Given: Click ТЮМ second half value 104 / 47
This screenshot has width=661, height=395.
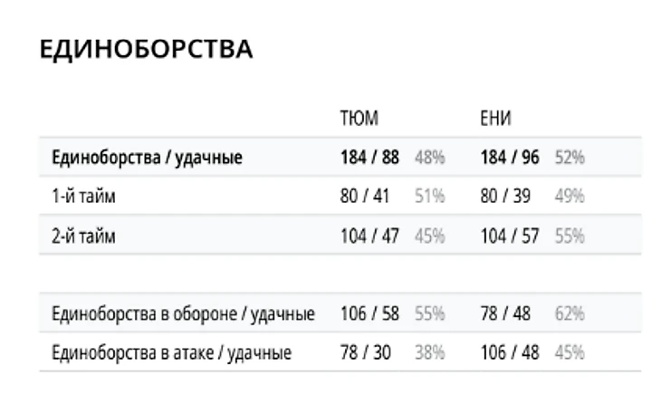Looking at the screenshot, I should click(x=369, y=236).
